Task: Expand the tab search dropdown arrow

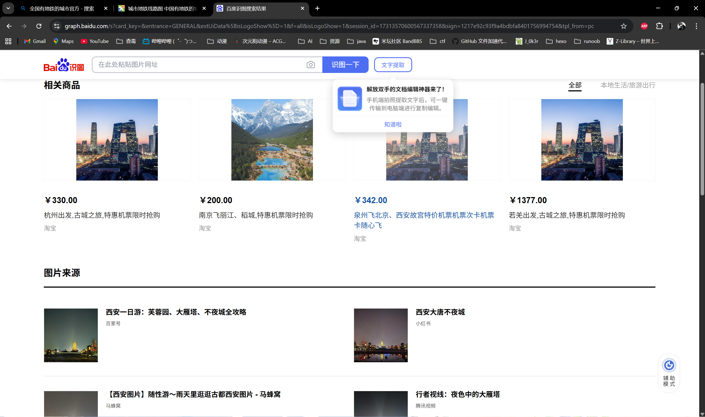Action: pyautogui.click(x=8, y=9)
